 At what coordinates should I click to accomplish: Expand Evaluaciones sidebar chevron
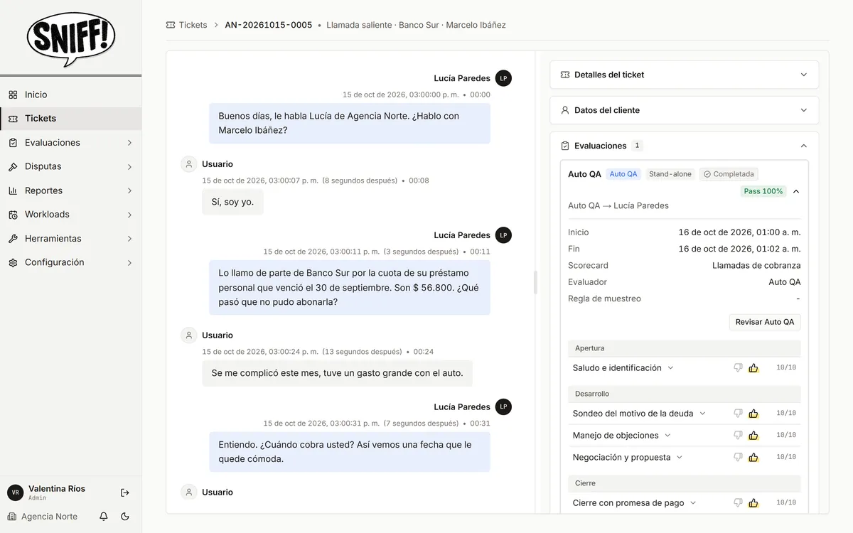(129, 143)
